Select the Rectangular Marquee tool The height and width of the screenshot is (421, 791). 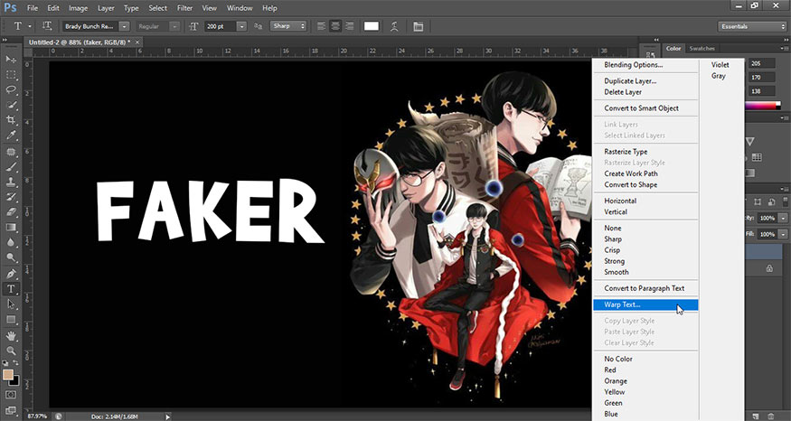11,75
